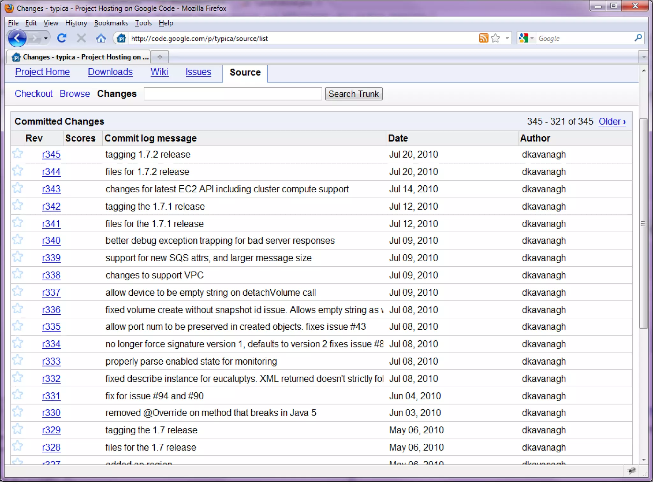
Task: Switch to the Downloads project tab
Action: pos(110,72)
